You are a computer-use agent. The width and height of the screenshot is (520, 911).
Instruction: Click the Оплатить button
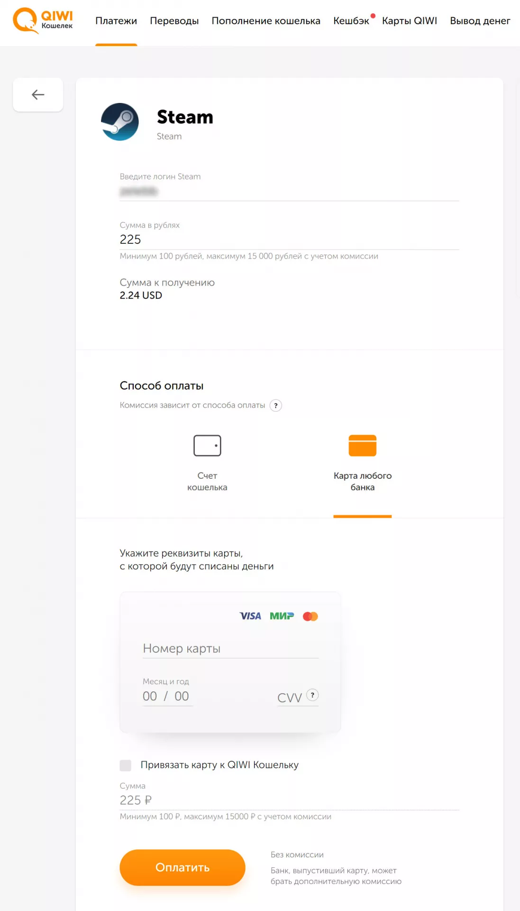pos(182,867)
